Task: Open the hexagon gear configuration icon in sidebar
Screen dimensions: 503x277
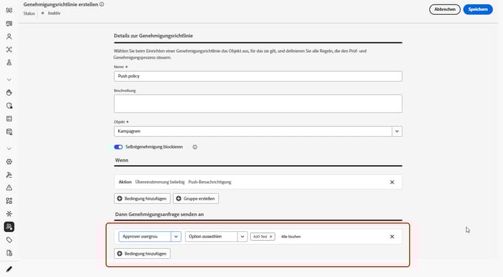Action: tap(9, 162)
